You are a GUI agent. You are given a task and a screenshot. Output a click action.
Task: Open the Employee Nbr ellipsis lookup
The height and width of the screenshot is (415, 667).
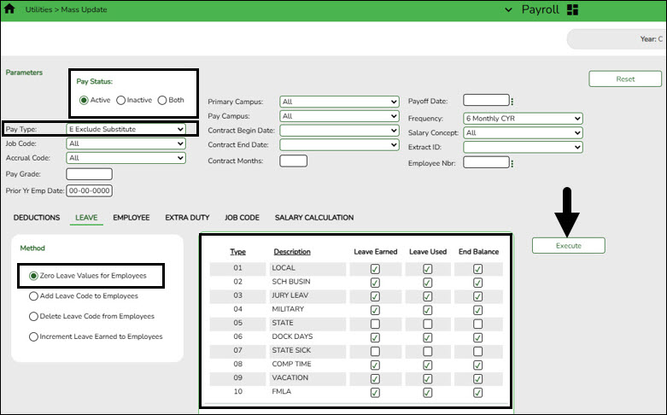(x=512, y=163)
